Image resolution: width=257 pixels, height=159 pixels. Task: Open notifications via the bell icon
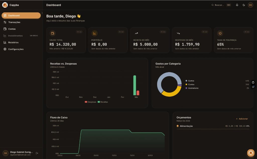(x=237, y=5)
